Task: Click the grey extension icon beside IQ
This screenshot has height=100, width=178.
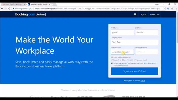Action: [x=172, y=9]
